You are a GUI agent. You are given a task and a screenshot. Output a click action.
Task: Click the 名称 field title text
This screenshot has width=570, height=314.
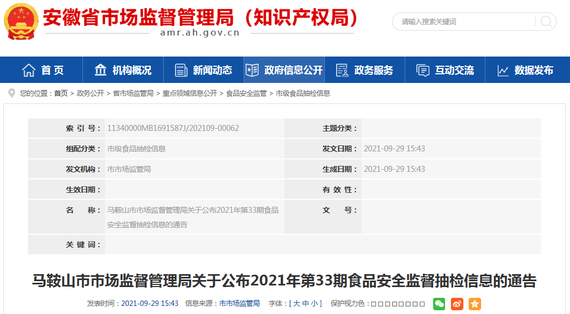coord(193,218)
